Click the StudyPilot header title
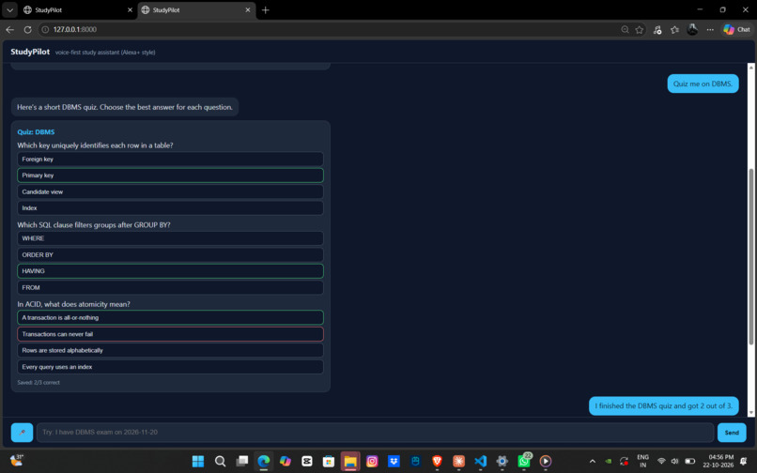 click(30, 52)
